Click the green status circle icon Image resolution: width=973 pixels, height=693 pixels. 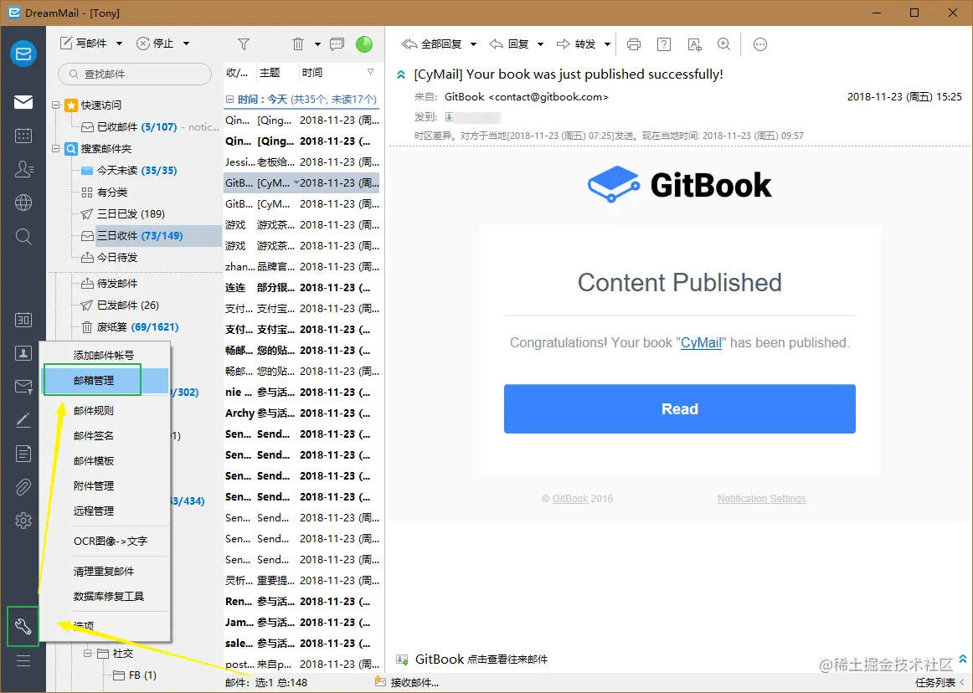tap(364, 44)
